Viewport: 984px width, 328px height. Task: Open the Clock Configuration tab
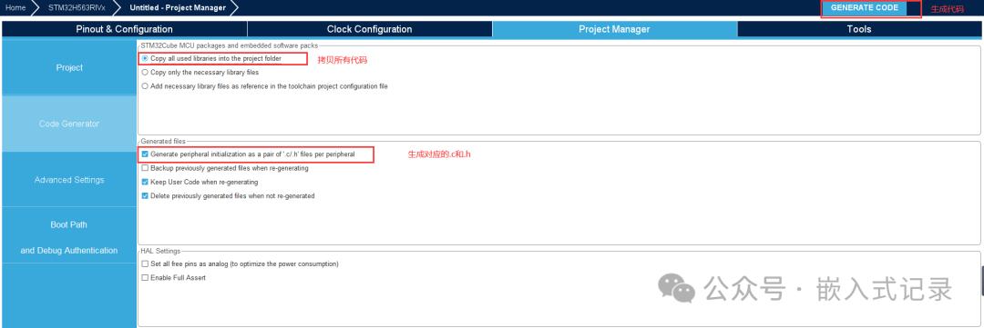(370, 29)
